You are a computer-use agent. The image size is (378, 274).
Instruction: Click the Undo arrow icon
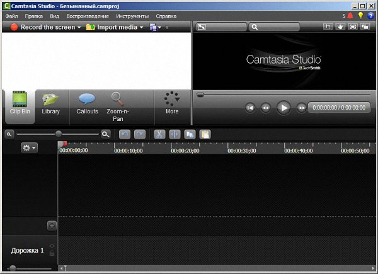(124, 134)
